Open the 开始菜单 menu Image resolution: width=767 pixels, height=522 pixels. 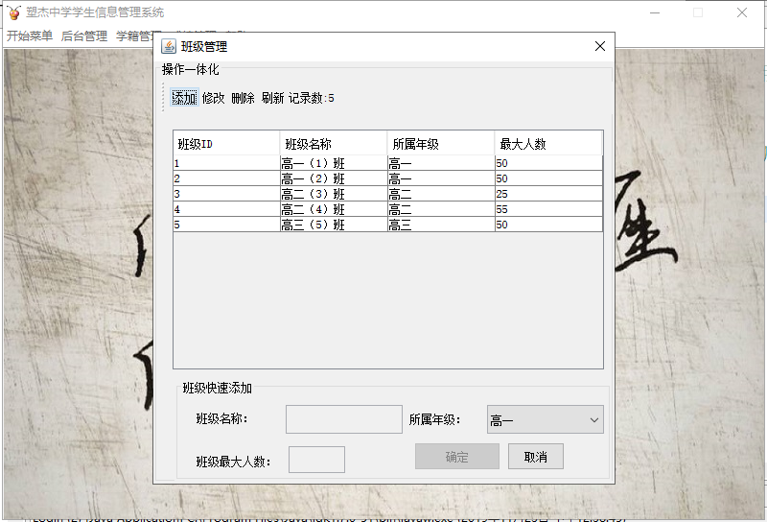[x=30, y=36]
